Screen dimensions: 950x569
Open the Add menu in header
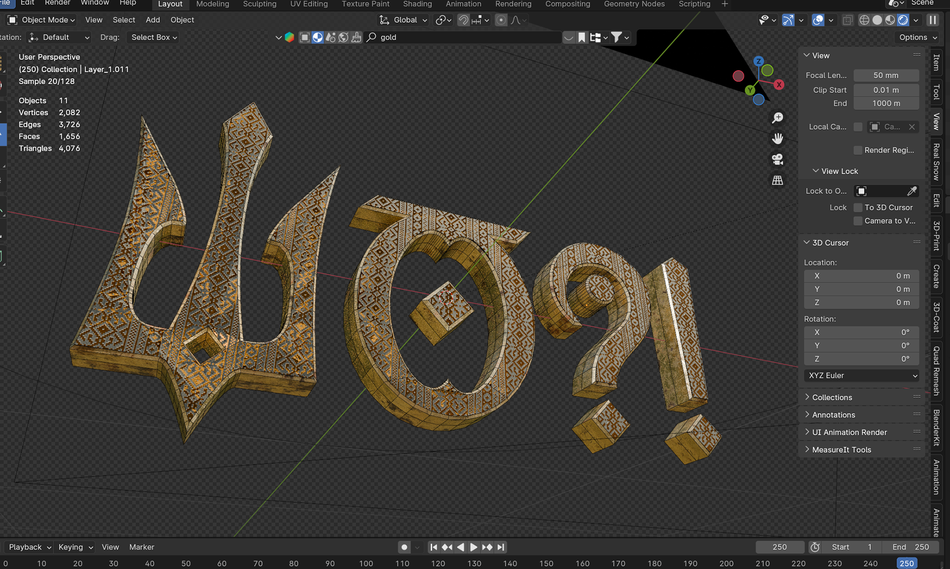pos(152,20)
